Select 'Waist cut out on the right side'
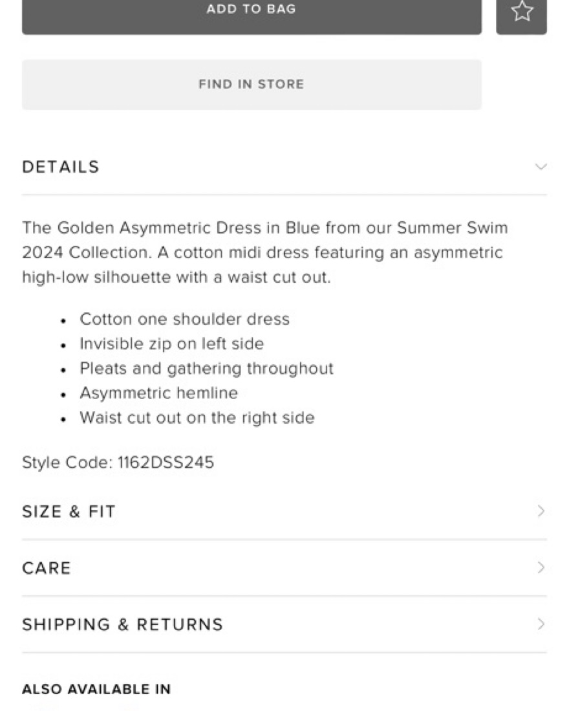This screenshot has height=711, width=569. click(x=197, y=417)
